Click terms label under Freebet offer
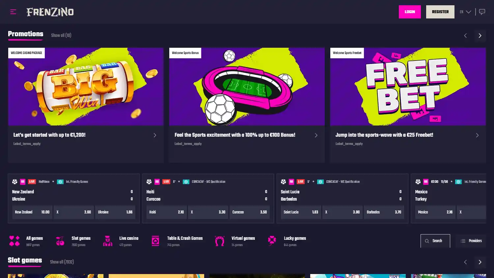Image resolution: width=494 pixels, height=278 pixels. (x=349, y=144)
